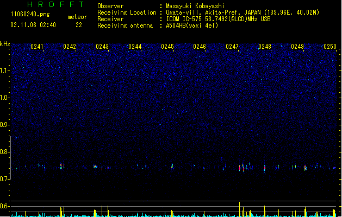The width and height of the screenshot is (342, 217).
Task: Select the file name 11060240.png
Action: pyautogui.click(x=30, y=14)
